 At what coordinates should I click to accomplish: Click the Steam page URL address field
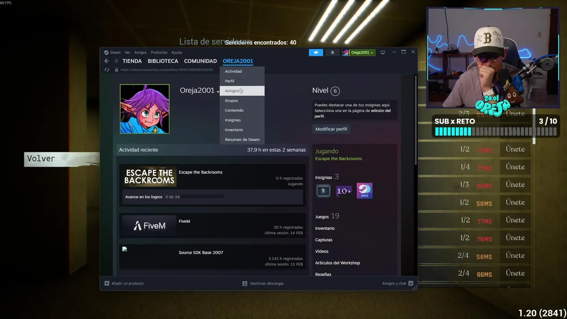167,70
